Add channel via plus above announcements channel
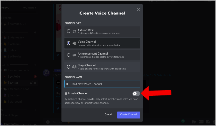Image resolution: width=216 pixels, height=126 pixels. pos(35,65)
